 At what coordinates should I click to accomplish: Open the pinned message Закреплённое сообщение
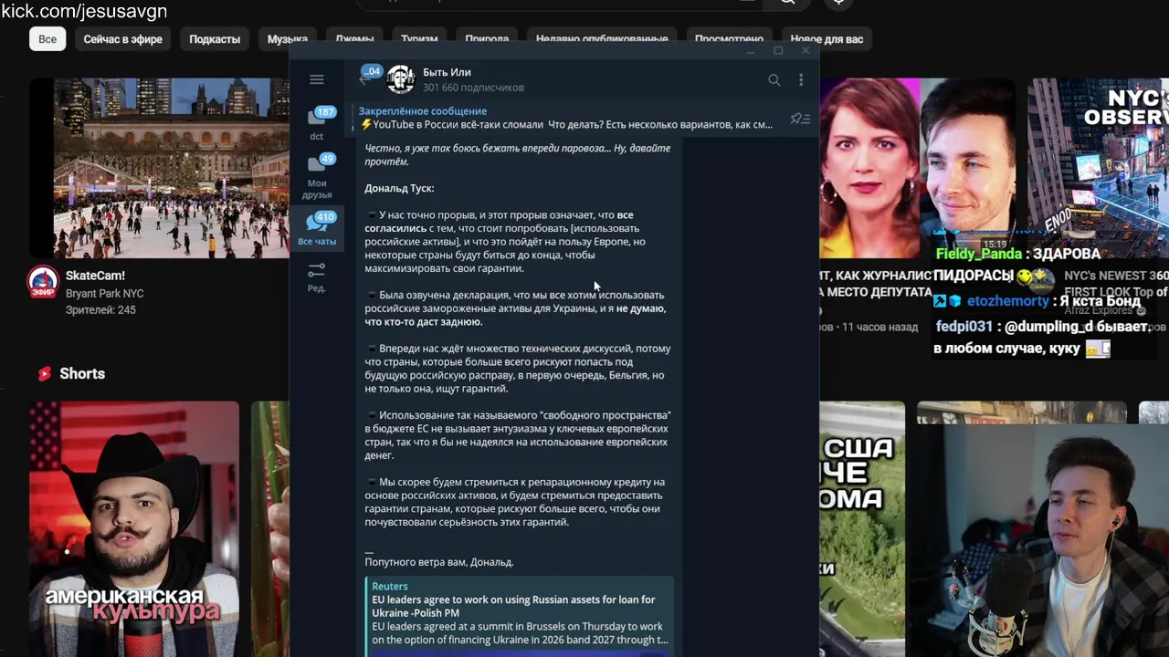566,118
